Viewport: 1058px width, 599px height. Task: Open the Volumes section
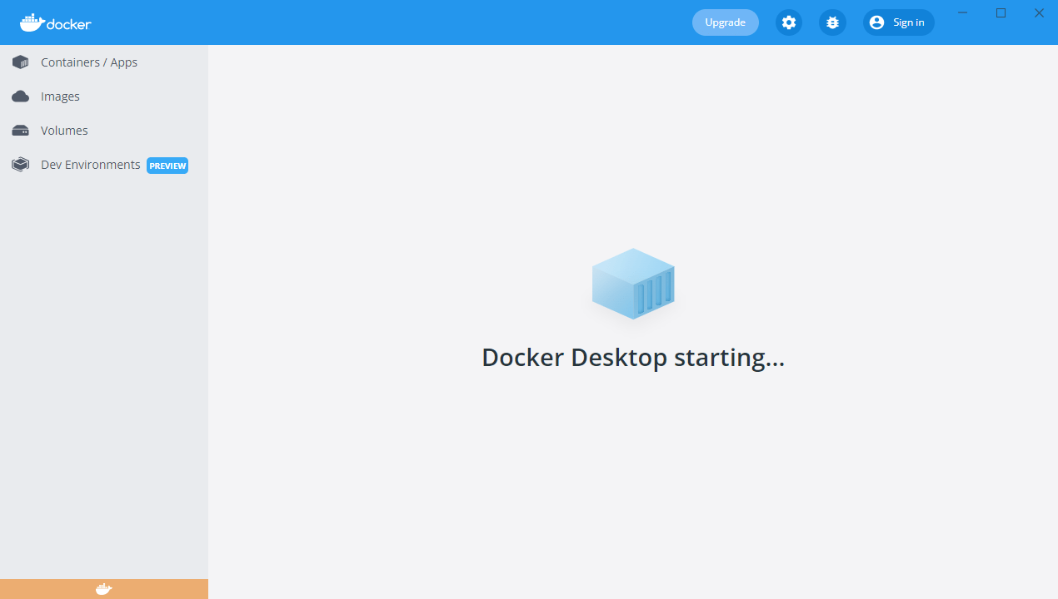tap(104, 131)
